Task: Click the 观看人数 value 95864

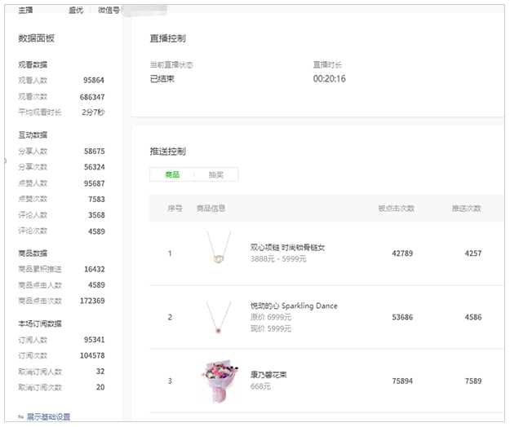Action: click(94, 81)
